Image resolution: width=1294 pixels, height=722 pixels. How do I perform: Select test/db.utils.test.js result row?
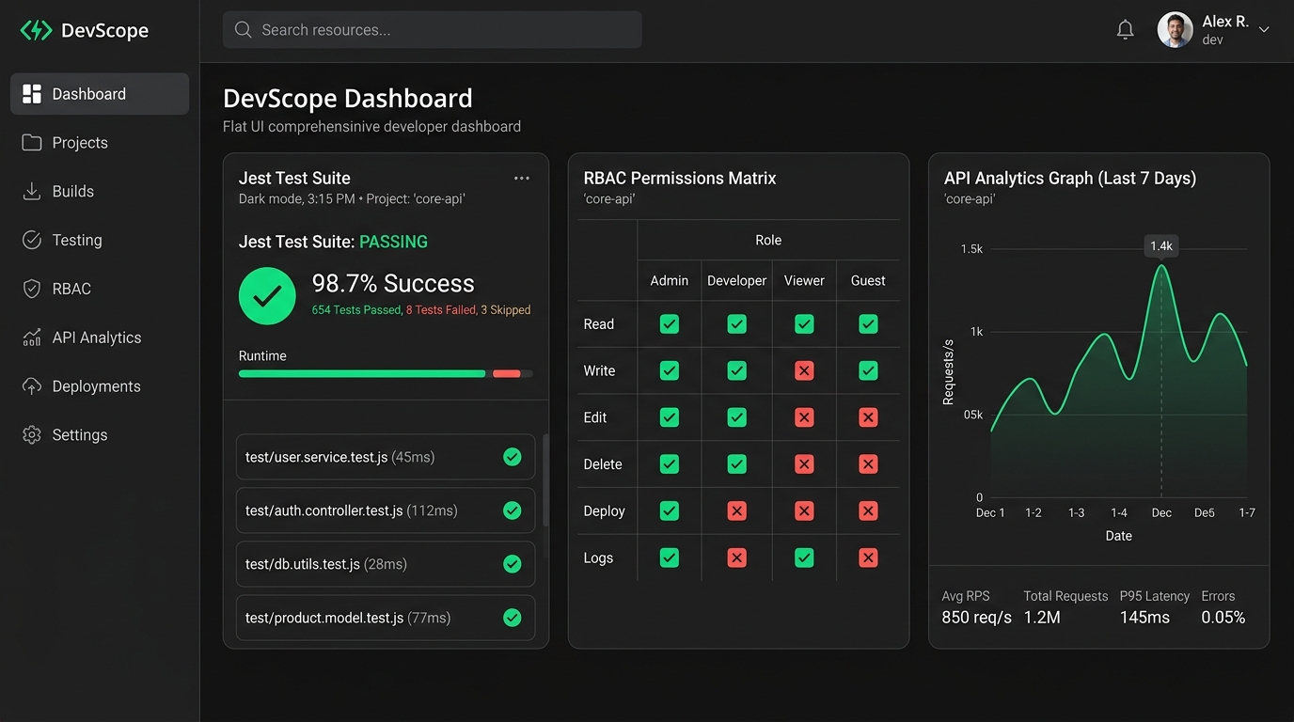(386, 564)
